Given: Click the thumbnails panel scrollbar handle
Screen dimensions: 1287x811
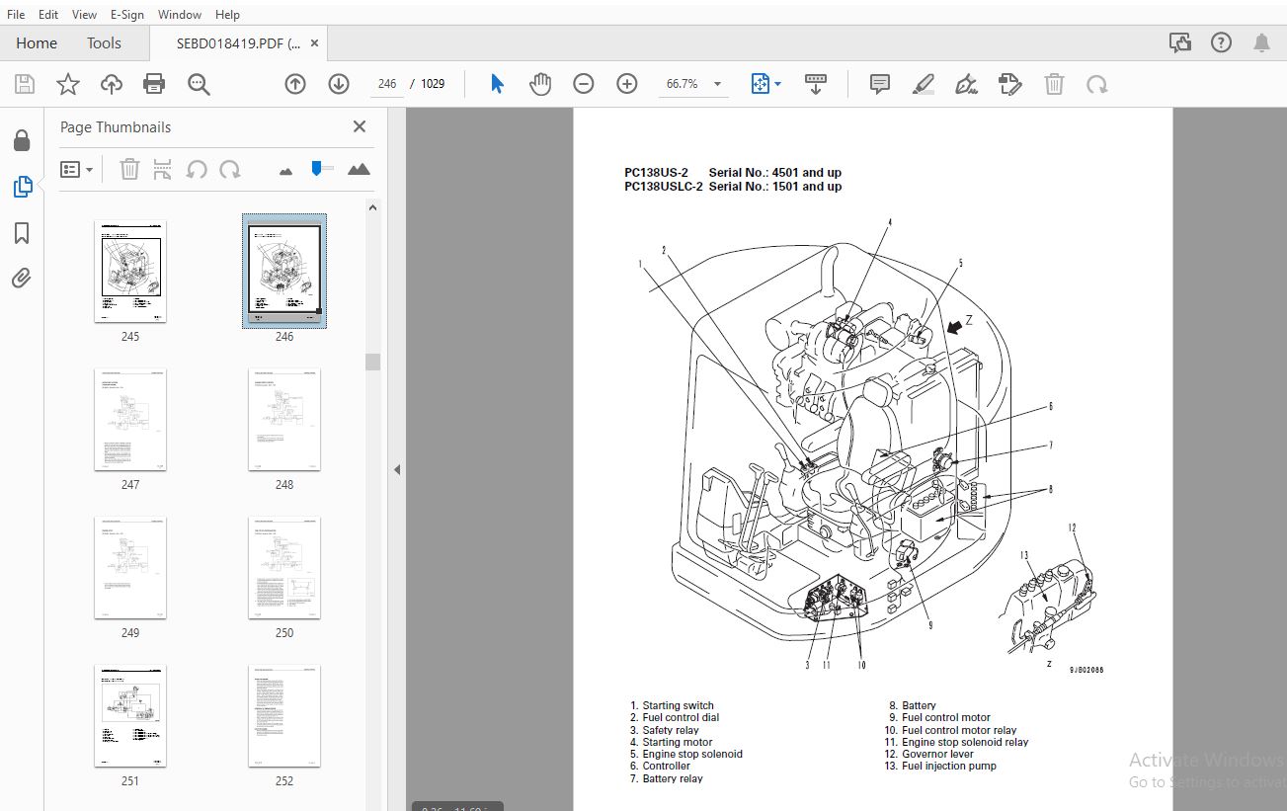Looking at the screenshot, I should pyautogui.click(x=372, y=362).
